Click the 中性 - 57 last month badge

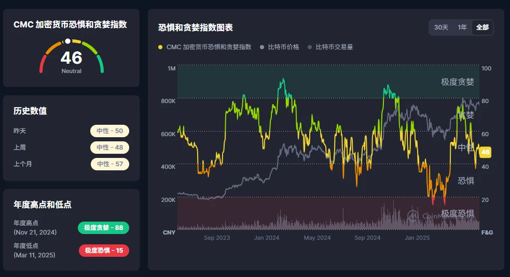click(x=109, y=164)
